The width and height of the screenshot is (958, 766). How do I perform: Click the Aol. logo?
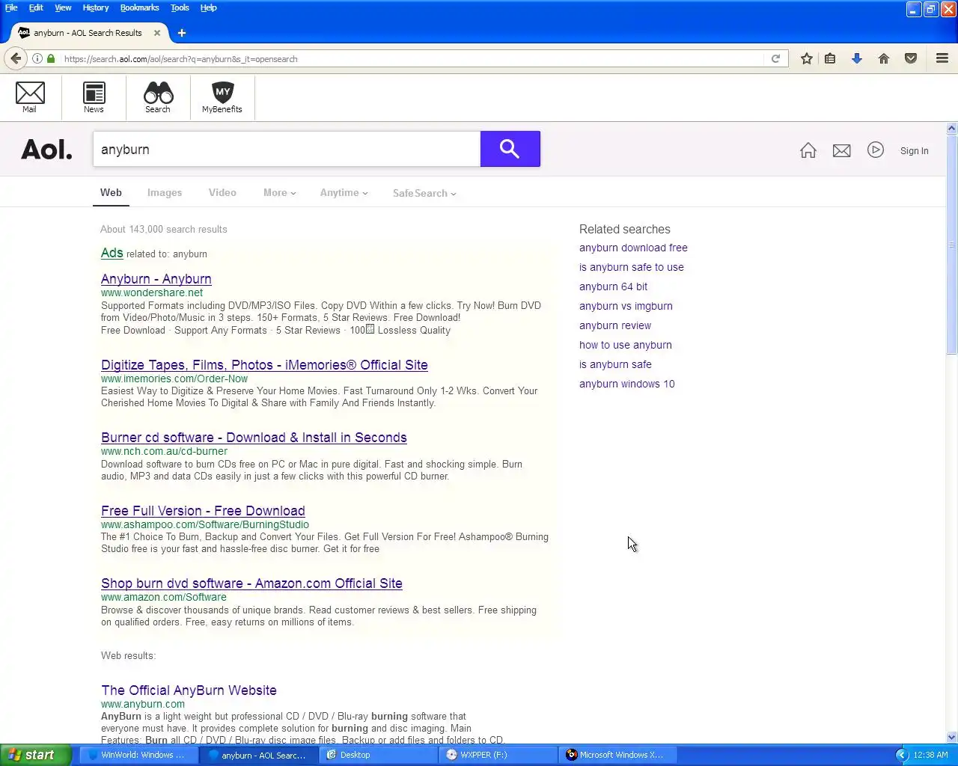(46, 150)
